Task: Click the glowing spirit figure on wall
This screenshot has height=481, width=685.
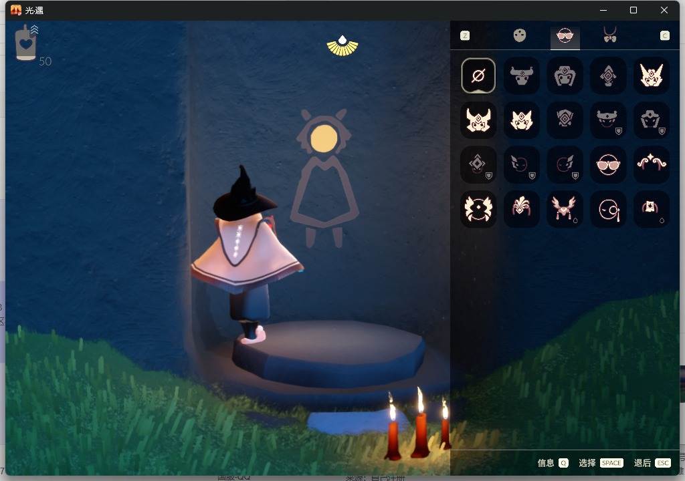Action: click(324, 178)
